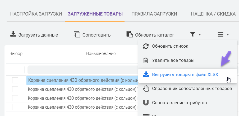Viewport: 239px width, 116px height.
Task: Open the НАЦЕНКА / СКИДКА tab
Action: point(213,14)
